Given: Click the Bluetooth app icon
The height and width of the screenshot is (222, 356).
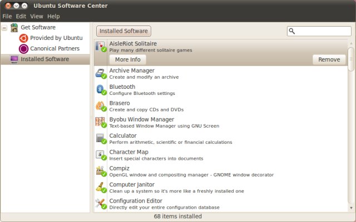Looking at the screenshot, I should point(101,89).
